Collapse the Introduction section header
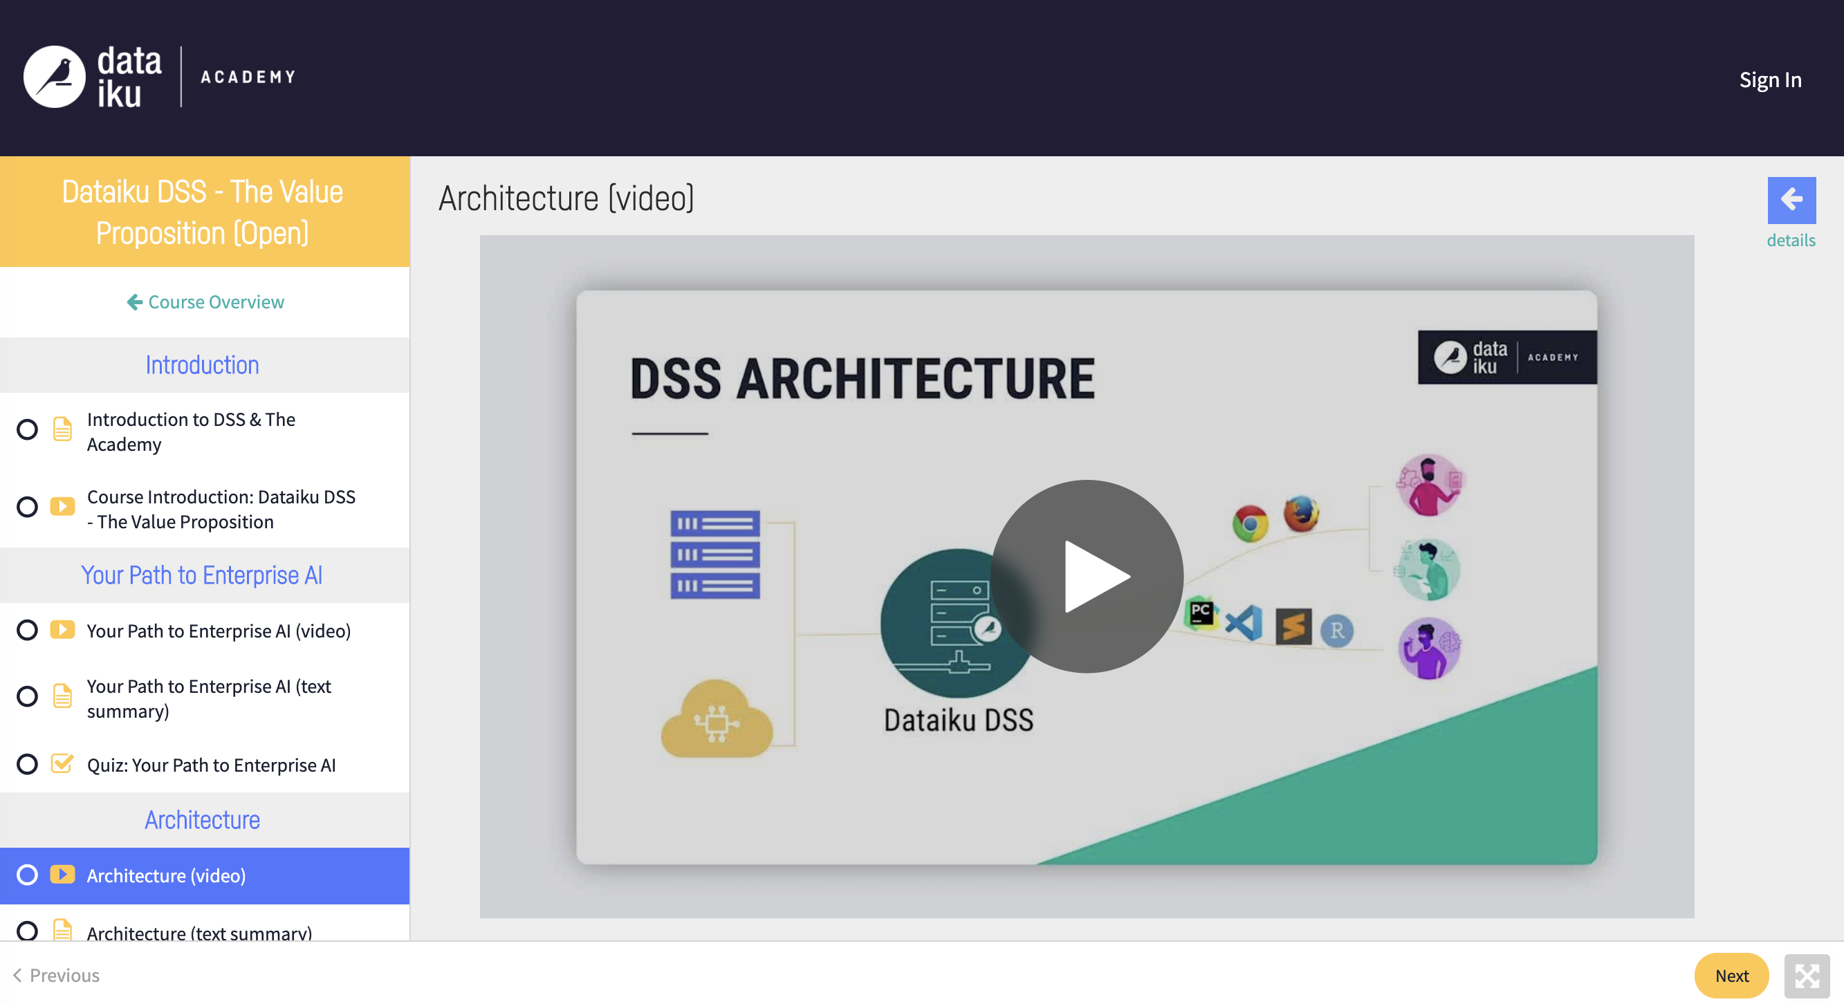 [203, 365]
